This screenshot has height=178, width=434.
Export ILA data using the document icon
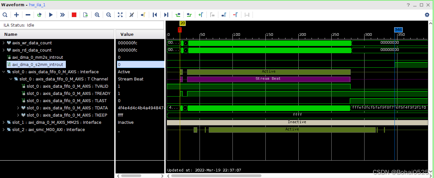click(85, 15)
